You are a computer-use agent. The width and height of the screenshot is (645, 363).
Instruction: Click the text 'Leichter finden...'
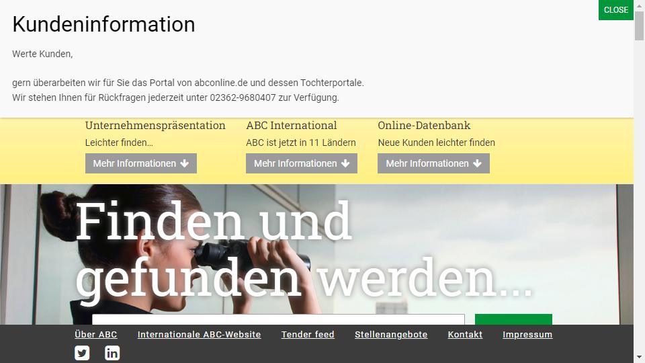coord(119,143)
